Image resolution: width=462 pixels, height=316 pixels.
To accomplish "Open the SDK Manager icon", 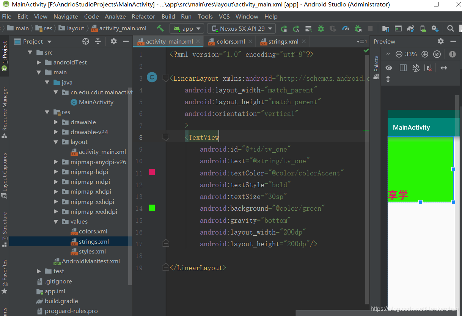I will (x=435, y=28).
